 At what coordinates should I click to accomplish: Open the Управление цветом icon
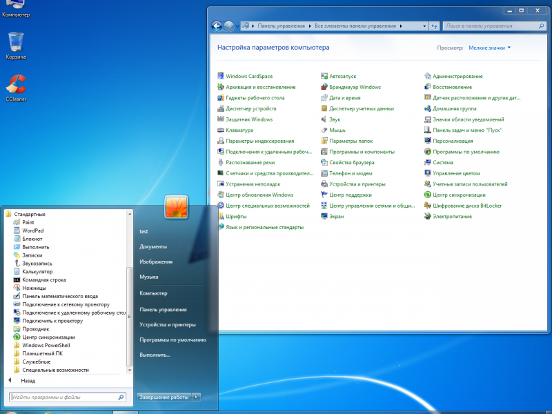(428, 173)
